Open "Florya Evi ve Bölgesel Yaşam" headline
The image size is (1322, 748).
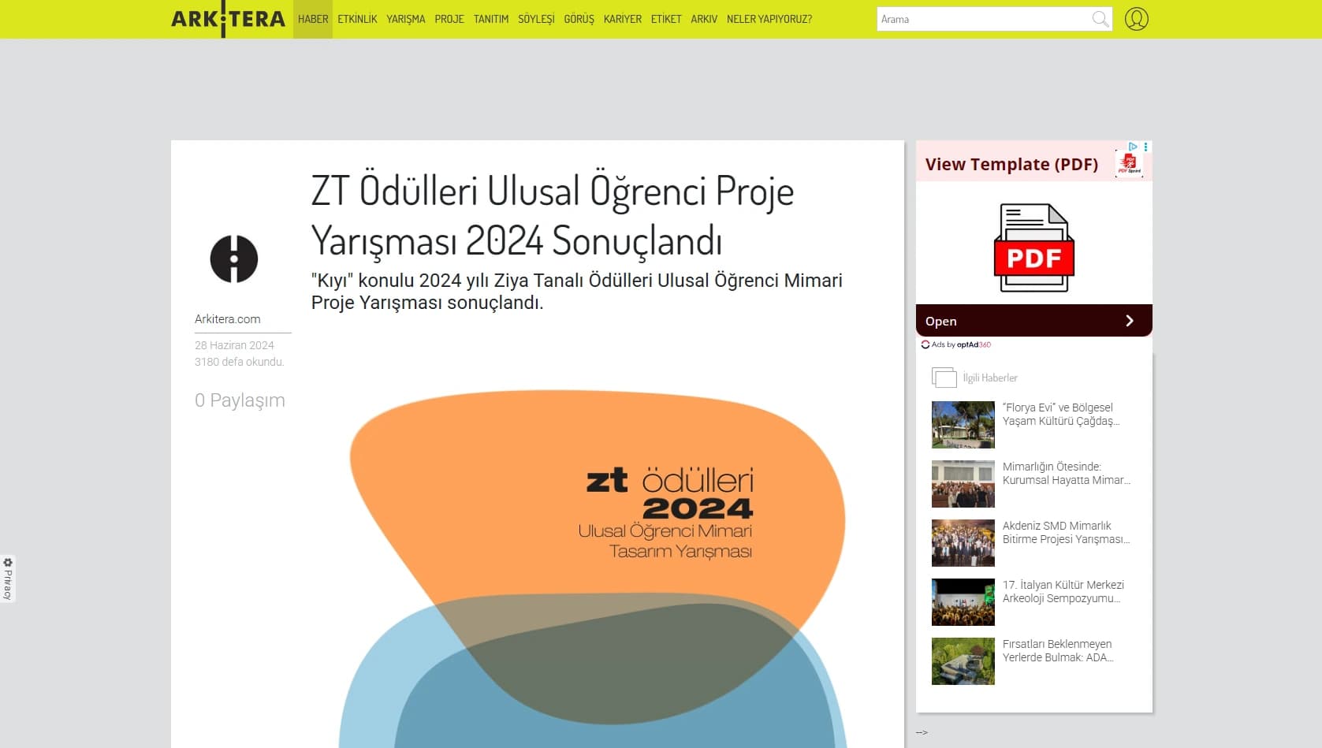(x=1061, y=415)
